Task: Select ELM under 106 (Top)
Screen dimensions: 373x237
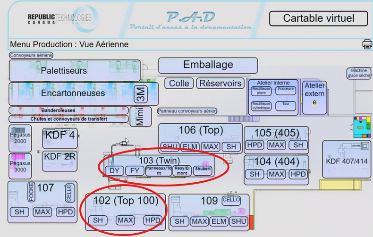Action: 190,147
